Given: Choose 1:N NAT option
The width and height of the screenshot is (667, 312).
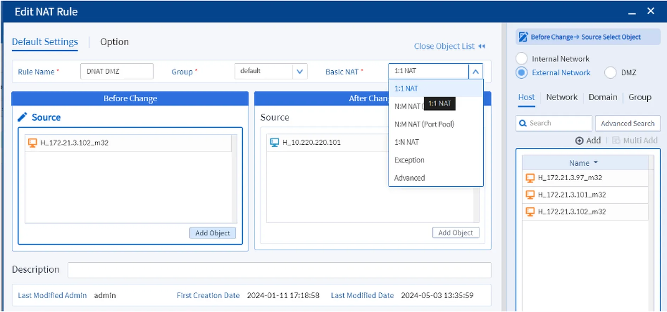Looking at the screenshot, I should pyautogui.click(x=436, y=142).
